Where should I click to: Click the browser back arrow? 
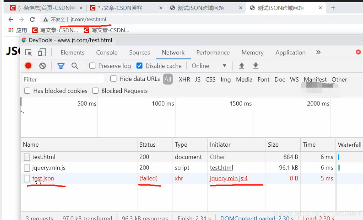pos(11,20)
